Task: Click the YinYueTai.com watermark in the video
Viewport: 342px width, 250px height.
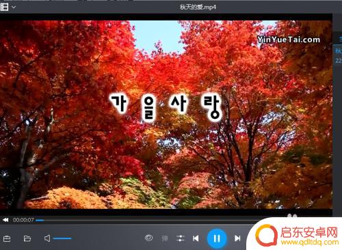Action: [289, 40]
